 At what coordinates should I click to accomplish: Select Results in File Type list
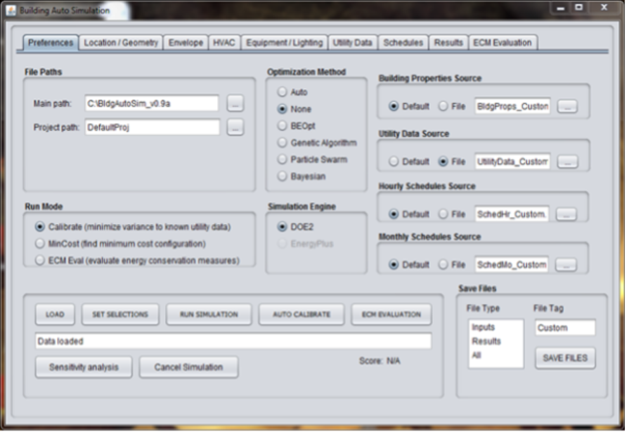(496, 341)
